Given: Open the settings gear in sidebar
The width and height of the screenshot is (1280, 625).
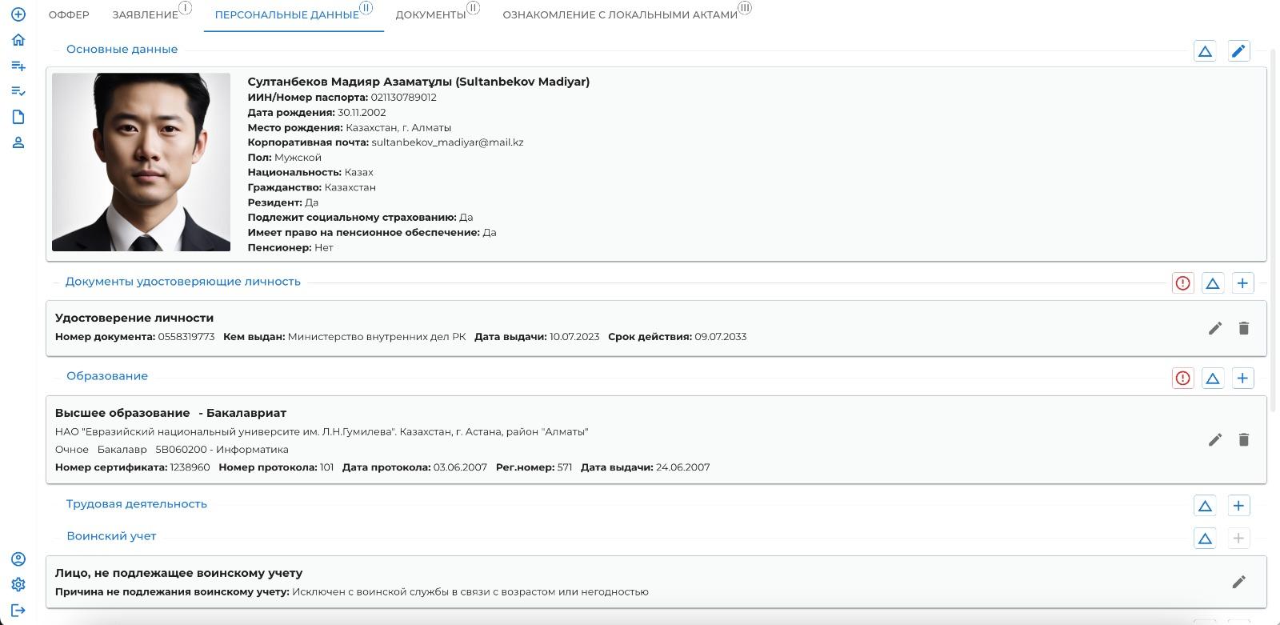Looking at the screenshot, I should [x=18, y=584].
